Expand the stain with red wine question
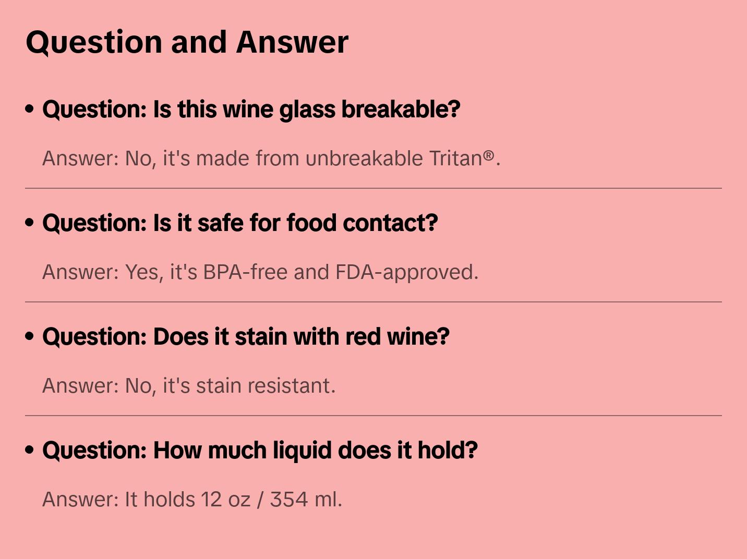 pyautogui.click(x=246, y=337)
